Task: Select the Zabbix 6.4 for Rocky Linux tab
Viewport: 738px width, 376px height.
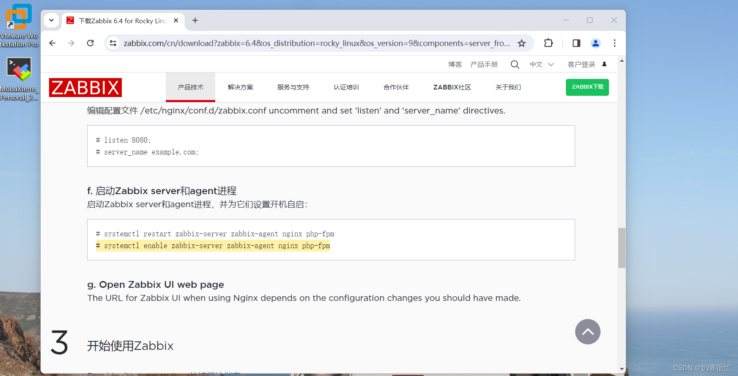Action: (x=123, y=21)
